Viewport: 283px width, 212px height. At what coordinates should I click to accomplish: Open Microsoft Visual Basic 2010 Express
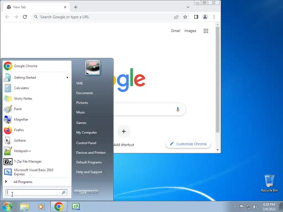click(x=37, y=172)
